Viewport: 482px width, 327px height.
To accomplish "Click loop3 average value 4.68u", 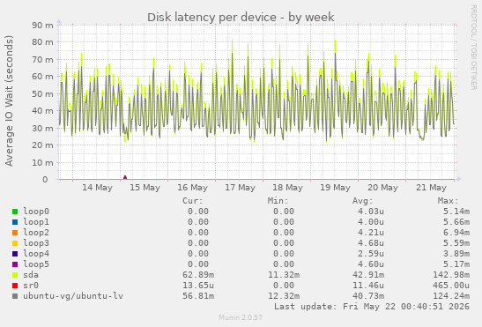I will tap(371, 243).
